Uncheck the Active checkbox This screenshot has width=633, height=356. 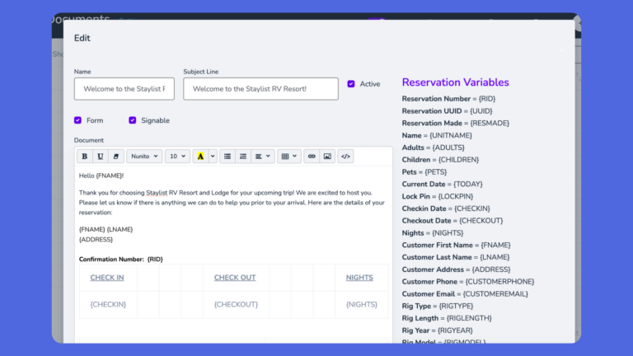[x=351, y=84]
